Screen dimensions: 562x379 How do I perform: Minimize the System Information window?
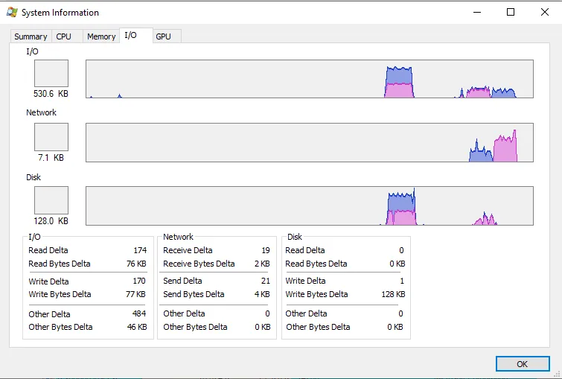[477, 12]
